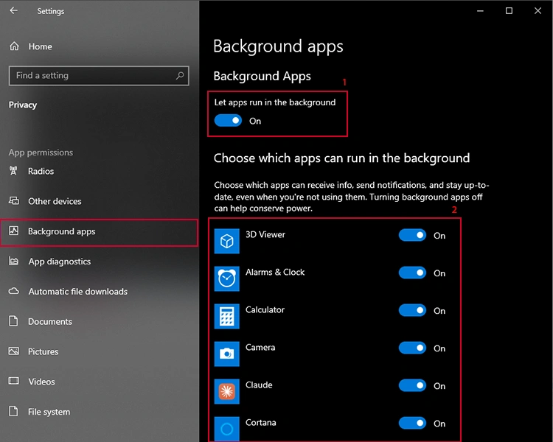553x442 pixels.
Task: Click the Videos screen icon
Action: 14,381
